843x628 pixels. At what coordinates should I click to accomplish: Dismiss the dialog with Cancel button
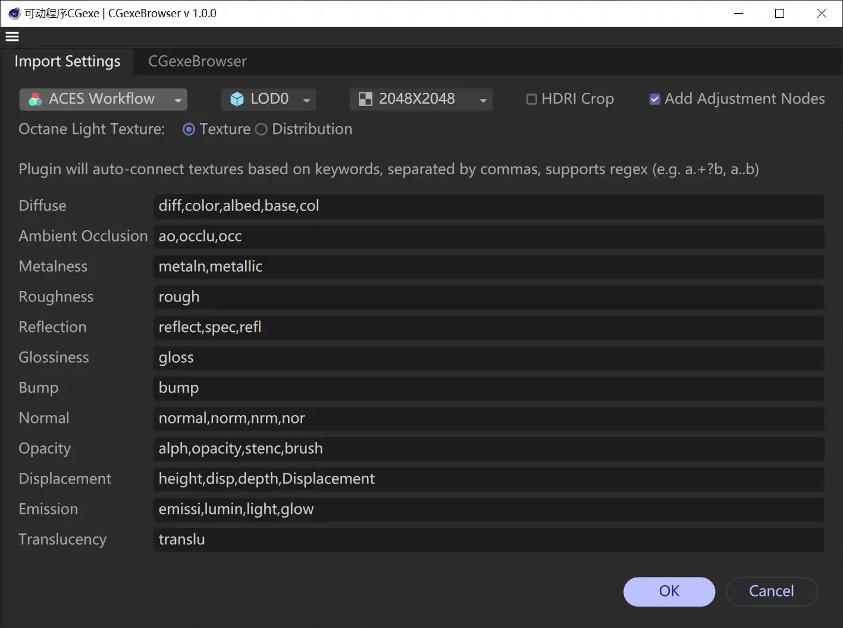[772, 591]
